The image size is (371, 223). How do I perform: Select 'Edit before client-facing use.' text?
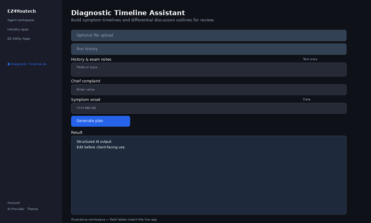(101, 147)
